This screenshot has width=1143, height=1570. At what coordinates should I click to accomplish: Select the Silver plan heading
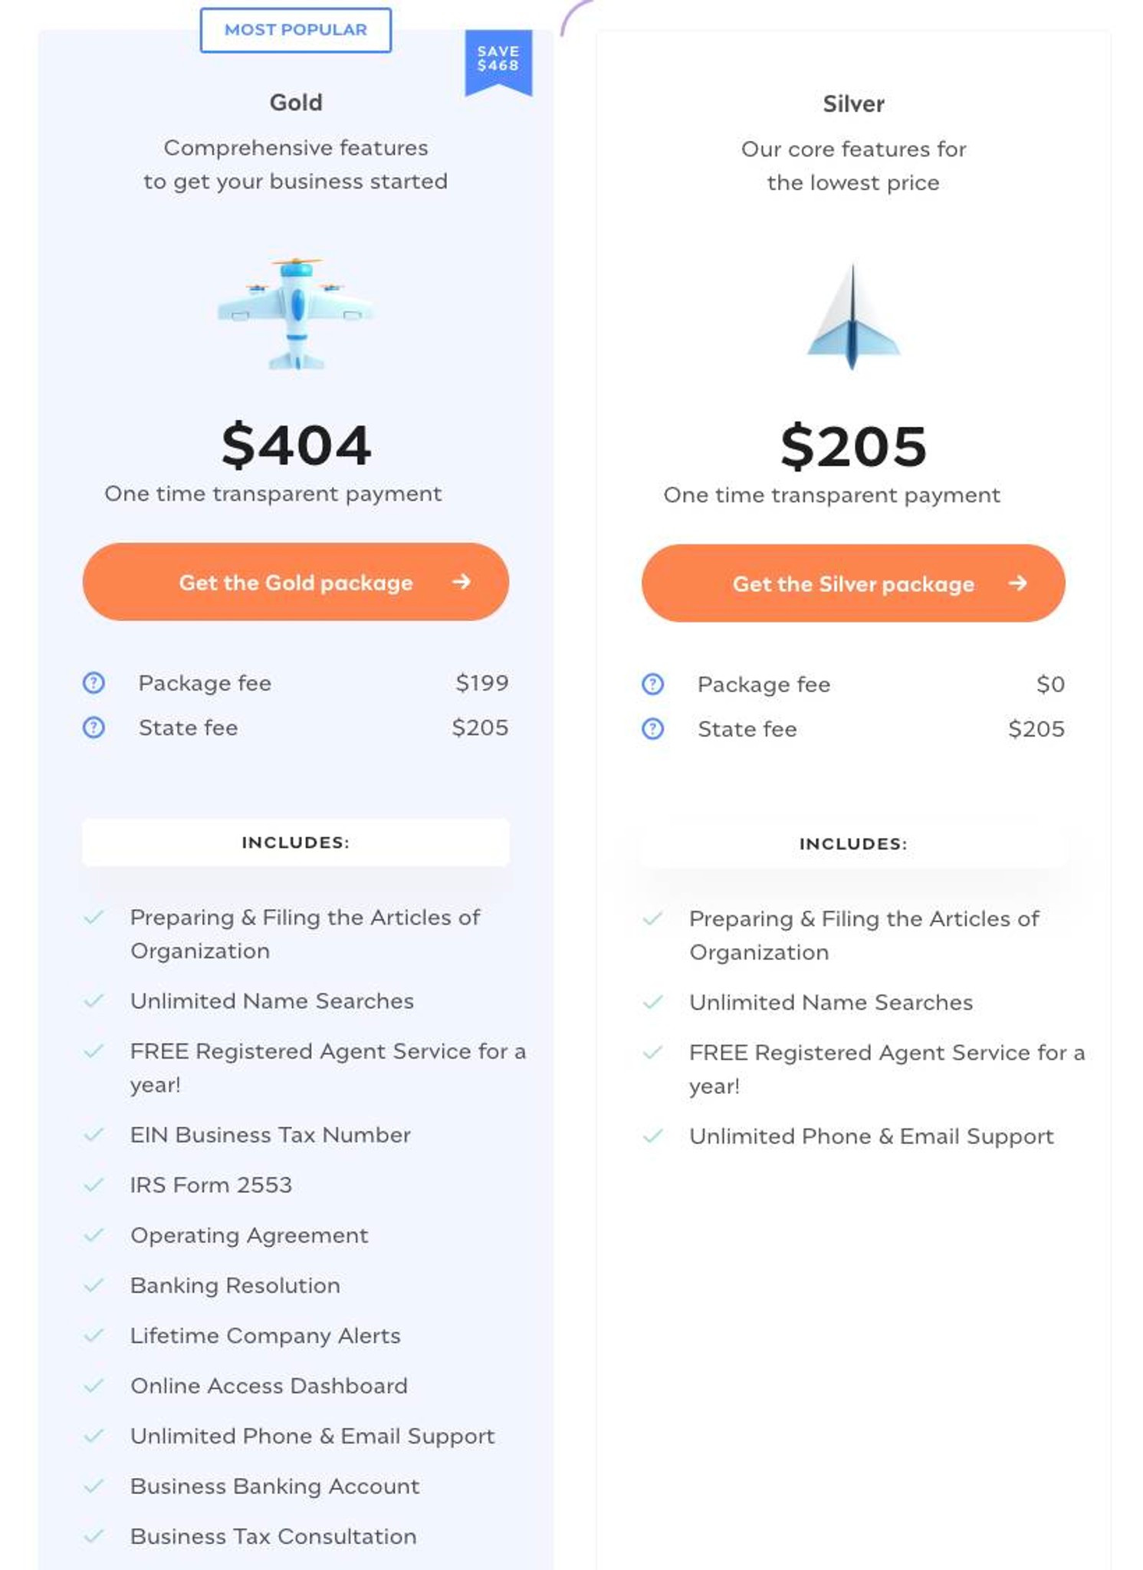point(852,103)
